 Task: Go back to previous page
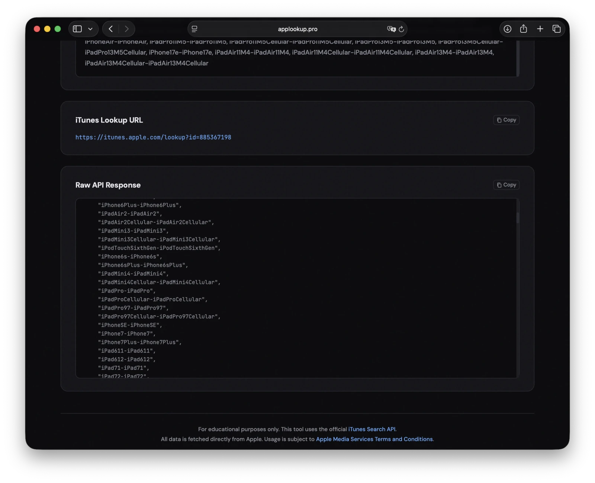(x=110, y=29)
